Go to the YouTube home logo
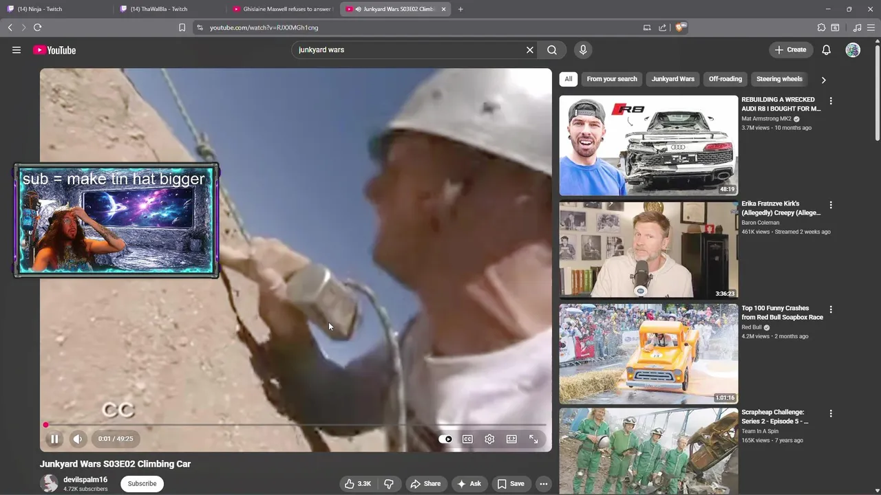This screenshot has width=881, height=495. coord(54,49)
